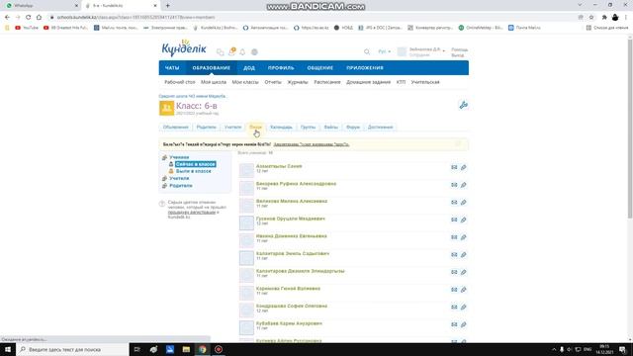
Task: Open the ДОД main menu item
Action: tap(249, 68)
